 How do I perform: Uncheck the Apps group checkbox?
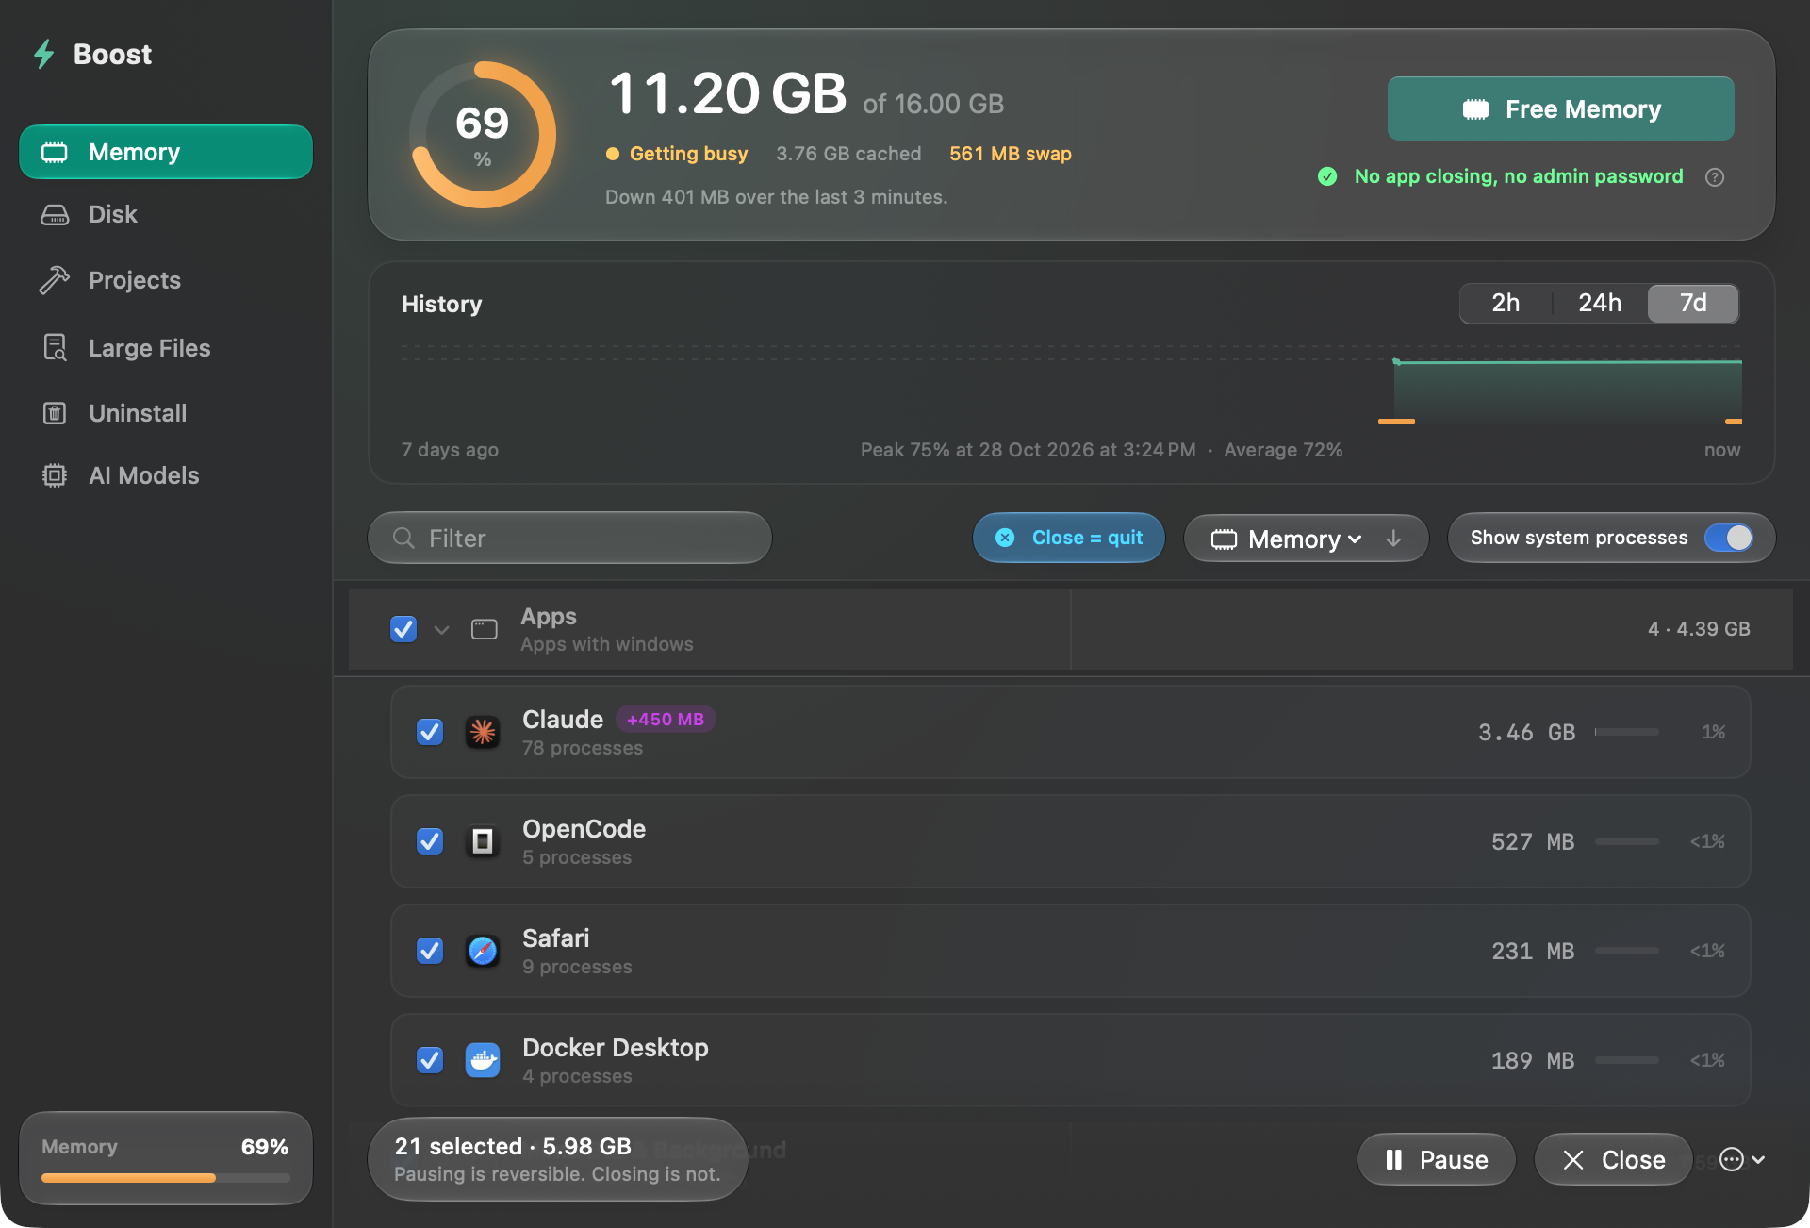click(x=403, y=629)
